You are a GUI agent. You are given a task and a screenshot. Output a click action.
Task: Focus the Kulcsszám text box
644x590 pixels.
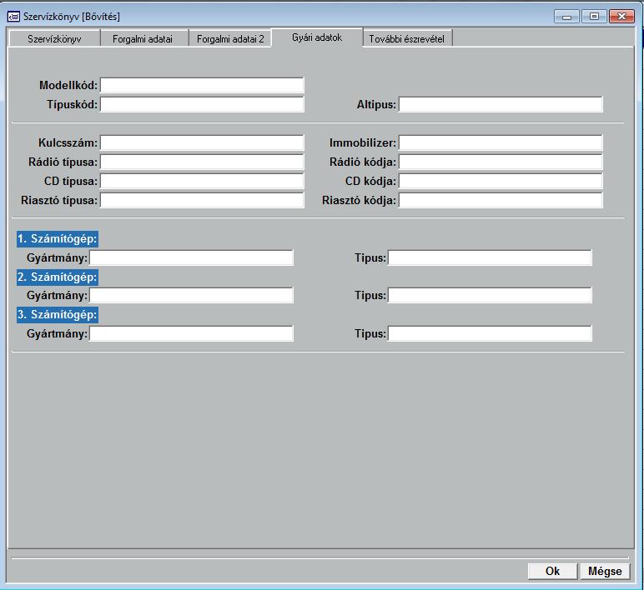tap(202, 142)
